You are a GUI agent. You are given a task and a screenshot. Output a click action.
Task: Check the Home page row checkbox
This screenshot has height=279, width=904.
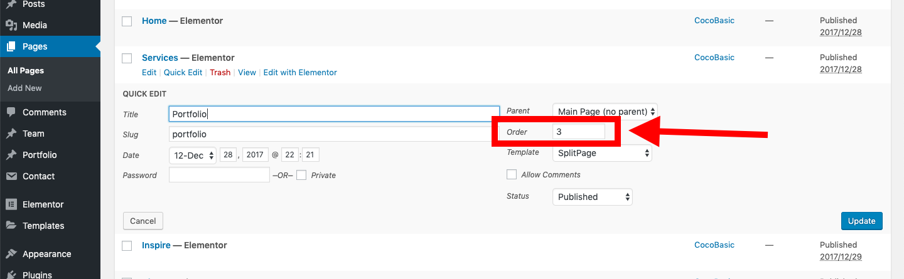point(127,21)
